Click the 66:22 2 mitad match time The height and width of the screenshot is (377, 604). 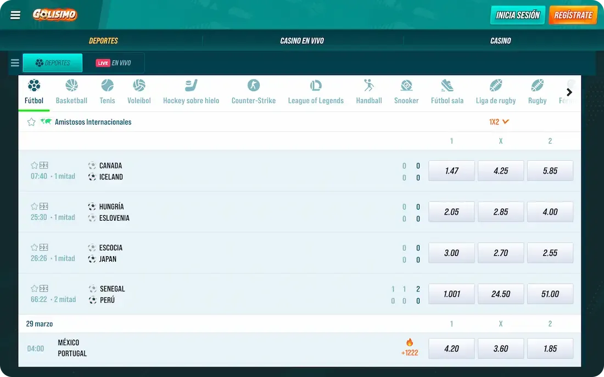click(53, 299)
